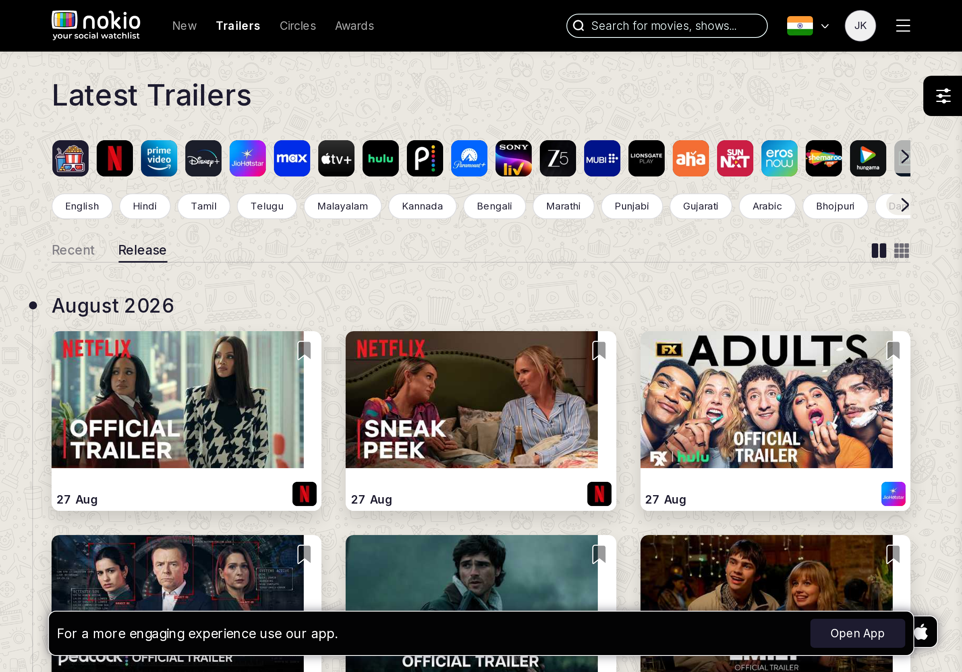Screen dimensions: 962x672
Task: Play the Netflix Official Trailer thumbnail
Action: coord(178,400)
